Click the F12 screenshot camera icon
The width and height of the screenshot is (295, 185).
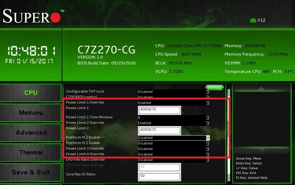pos(253,20)
